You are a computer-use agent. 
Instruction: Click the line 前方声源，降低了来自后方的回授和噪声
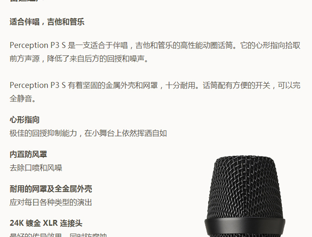click(79, 58)
